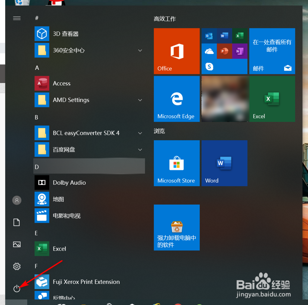308x305 pixels.
Task: Launch Access from the app list
Action: 89,83
